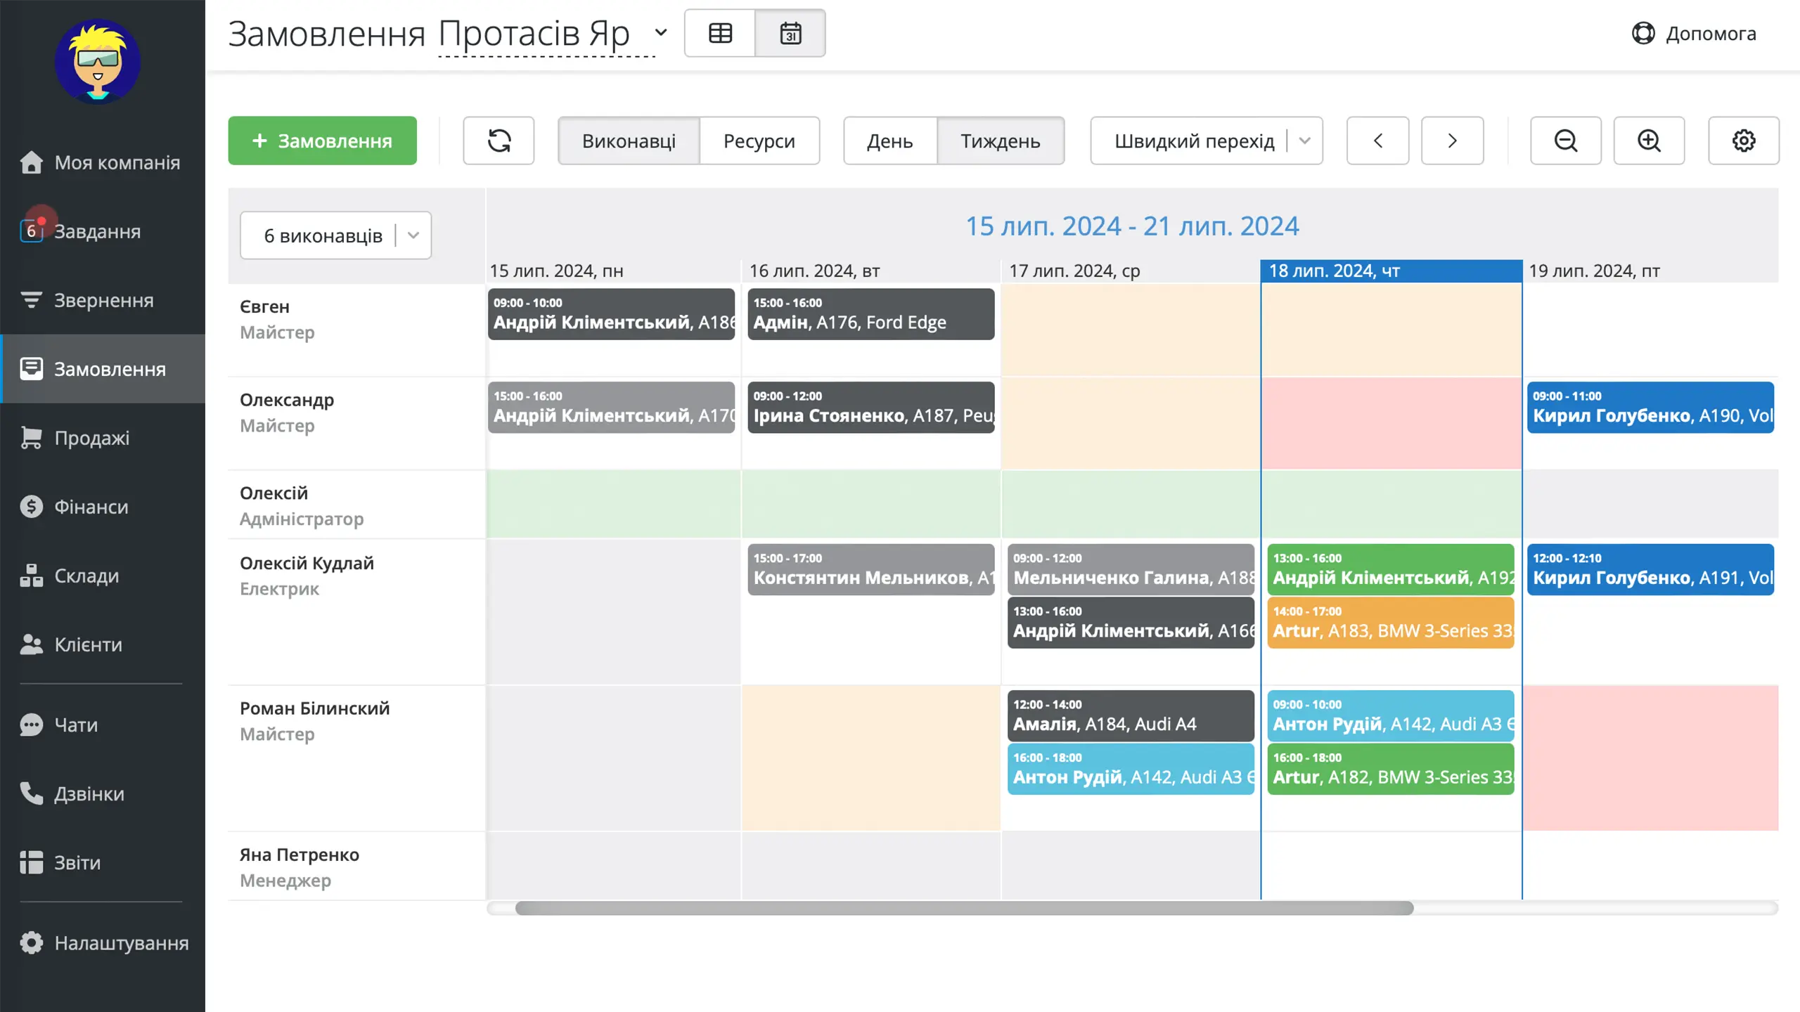
Task: Open light-blue Антон Рудій 09:00 order
Action: [x=1391, y=715]
